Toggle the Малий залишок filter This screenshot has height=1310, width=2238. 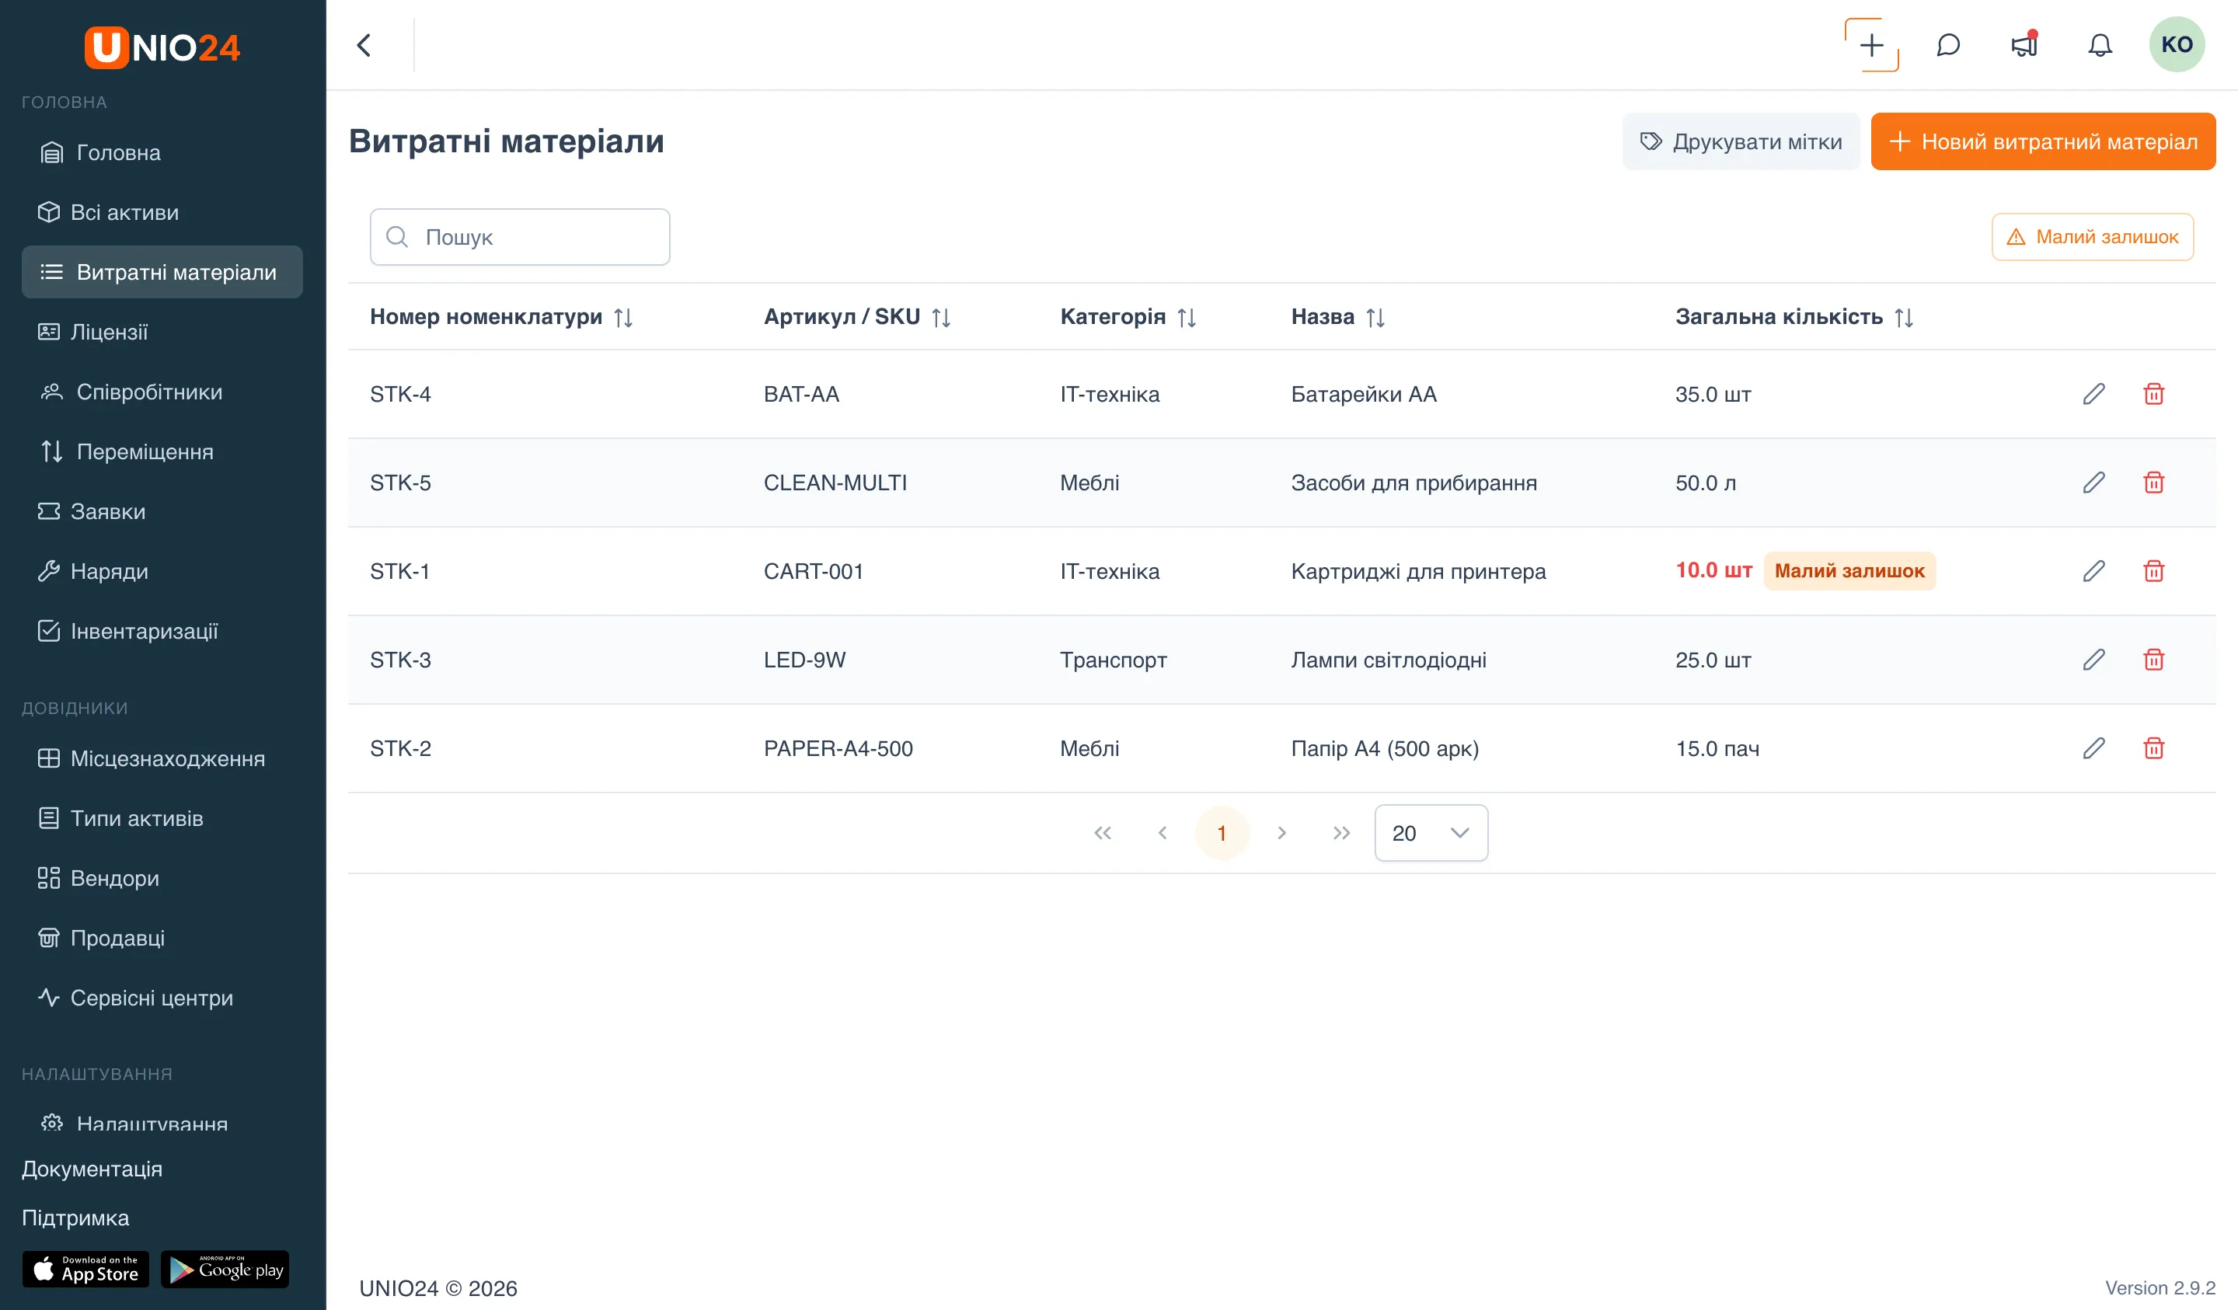(x=2091, y=236)
